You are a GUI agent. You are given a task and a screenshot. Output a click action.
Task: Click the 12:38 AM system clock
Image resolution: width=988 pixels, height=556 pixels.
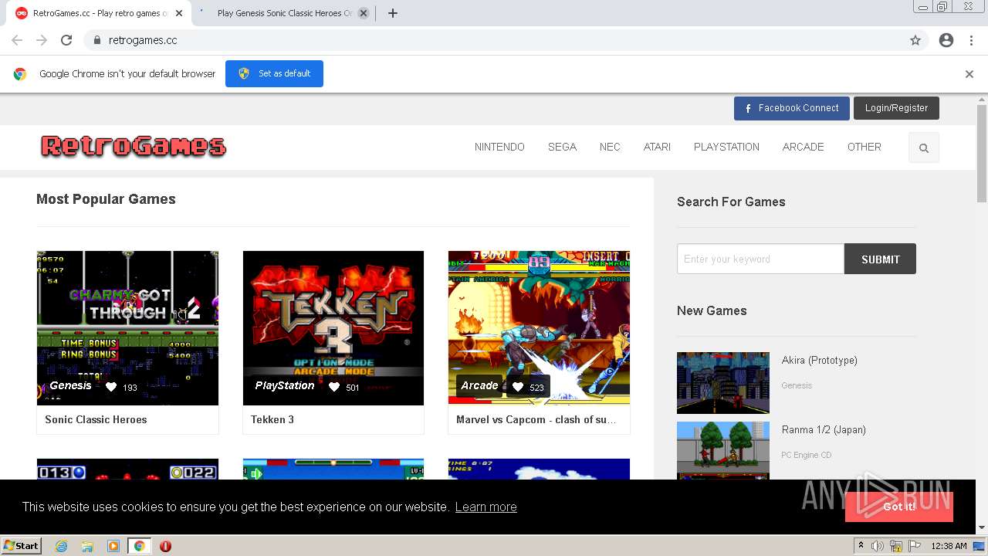tap(949, 546)
